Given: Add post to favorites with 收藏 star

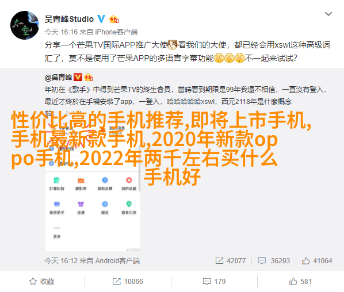Looking at the screenshot, I should (x=41, y=282).
